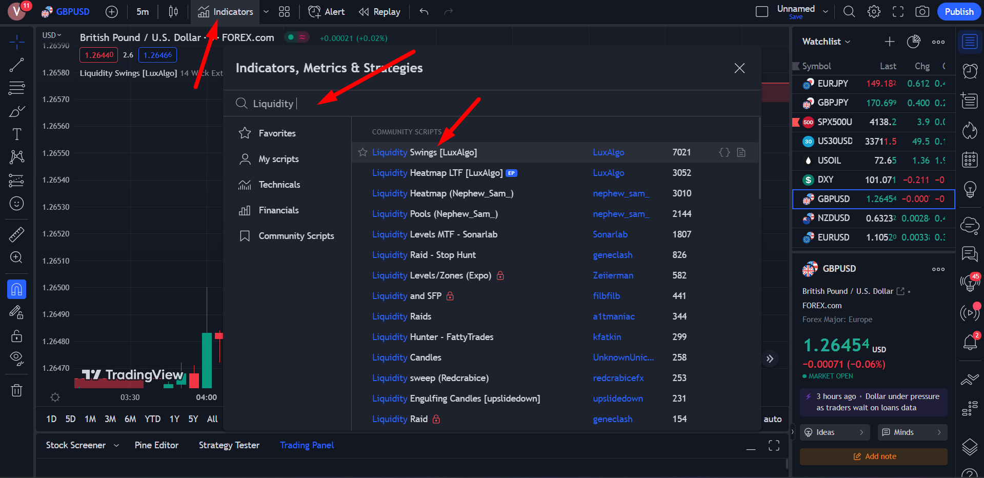Open author link Zeiierman
Image resolution: width=984 pixels, height=478 pixels.
[613, 275]
